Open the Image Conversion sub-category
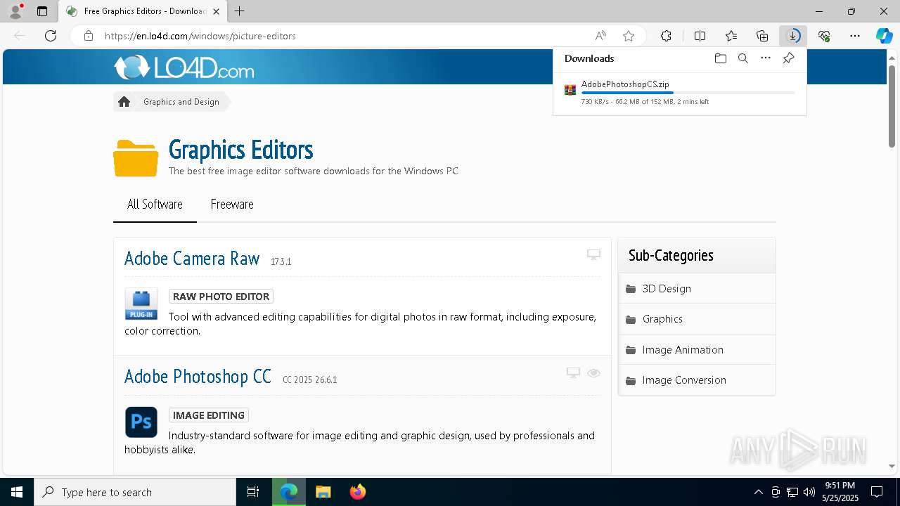Image resolution: width=900 pixels, height=506 pixels. tap(697, 380)
